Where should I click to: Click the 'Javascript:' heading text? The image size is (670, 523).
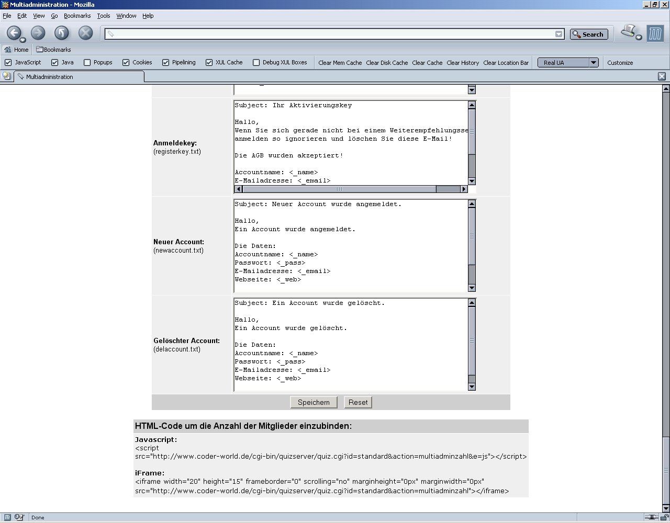click(x=156, y=439)
